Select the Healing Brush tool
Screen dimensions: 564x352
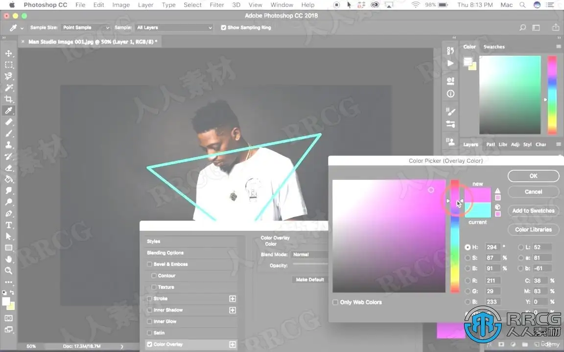(9, 122)
